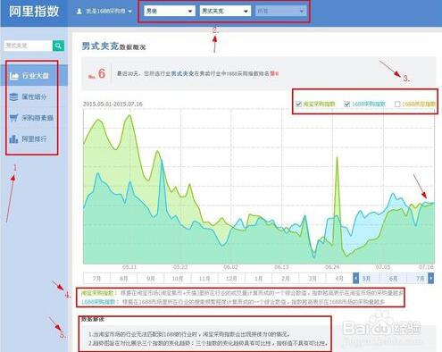The width and height of the screenshot is (442, 352).
Task: Open the 我是1688采购商 account menu
Action: click(104, 12)
